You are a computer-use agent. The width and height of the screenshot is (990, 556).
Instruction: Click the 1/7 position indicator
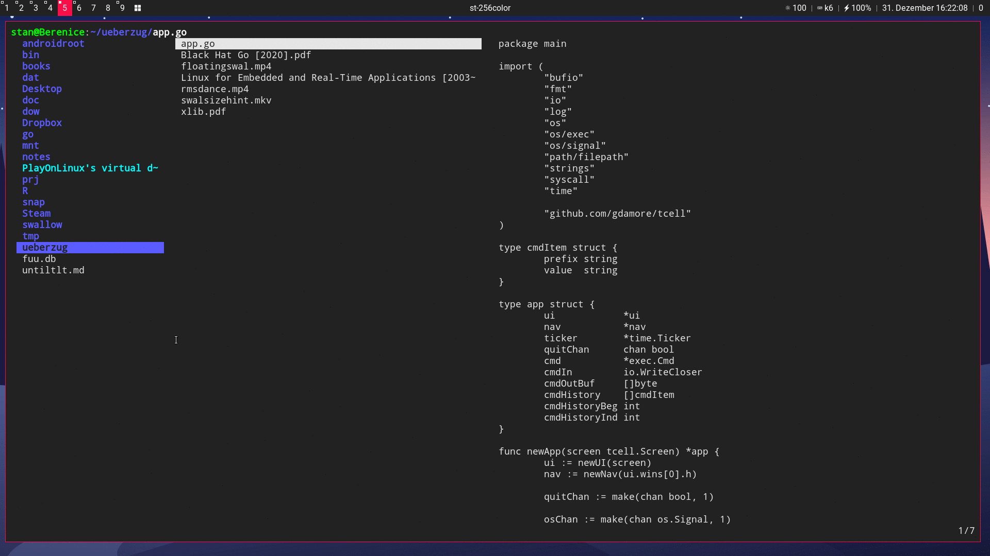coord(966,531)
